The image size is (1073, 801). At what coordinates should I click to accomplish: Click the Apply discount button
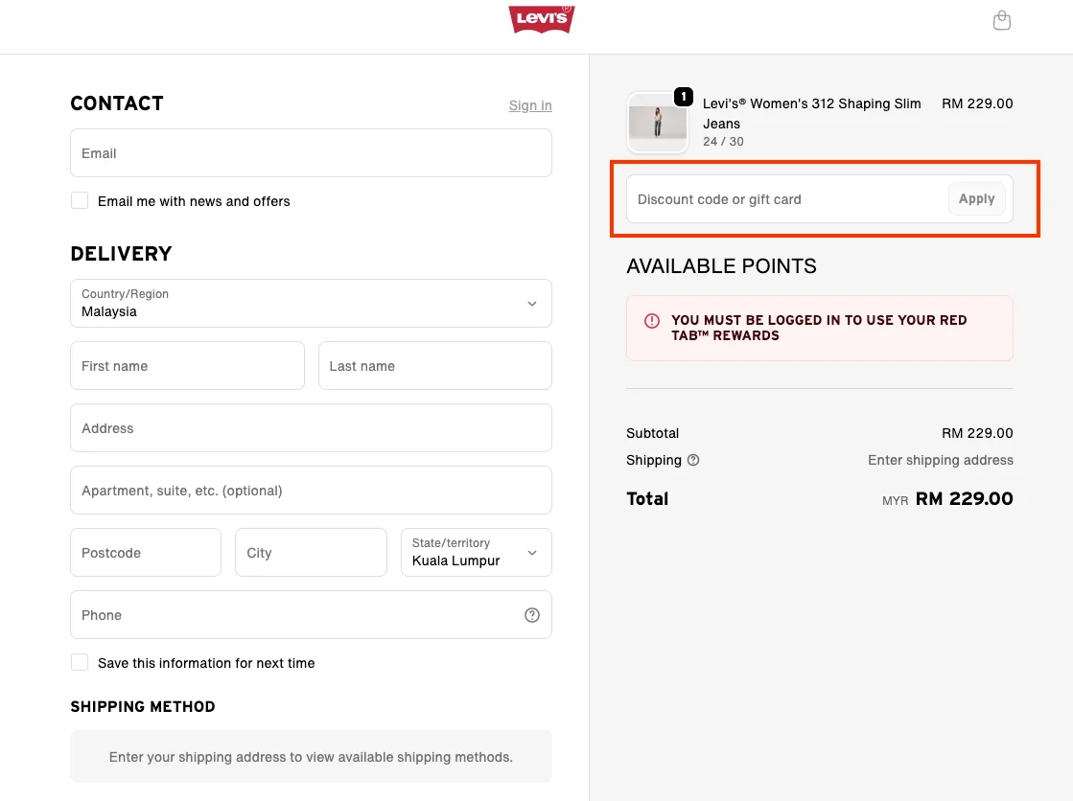tap(976, 199)
